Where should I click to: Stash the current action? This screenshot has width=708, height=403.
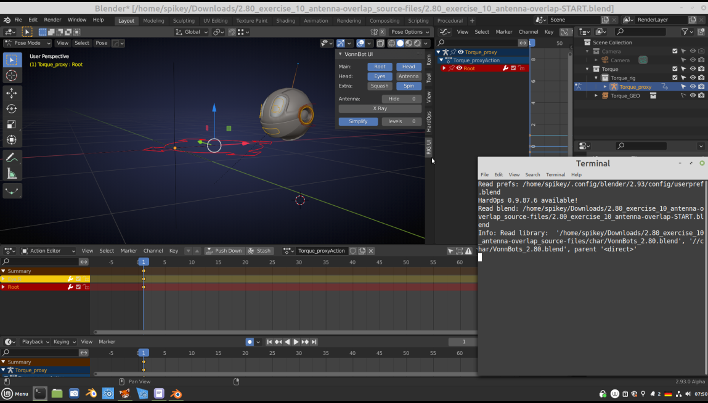[259, 251]
